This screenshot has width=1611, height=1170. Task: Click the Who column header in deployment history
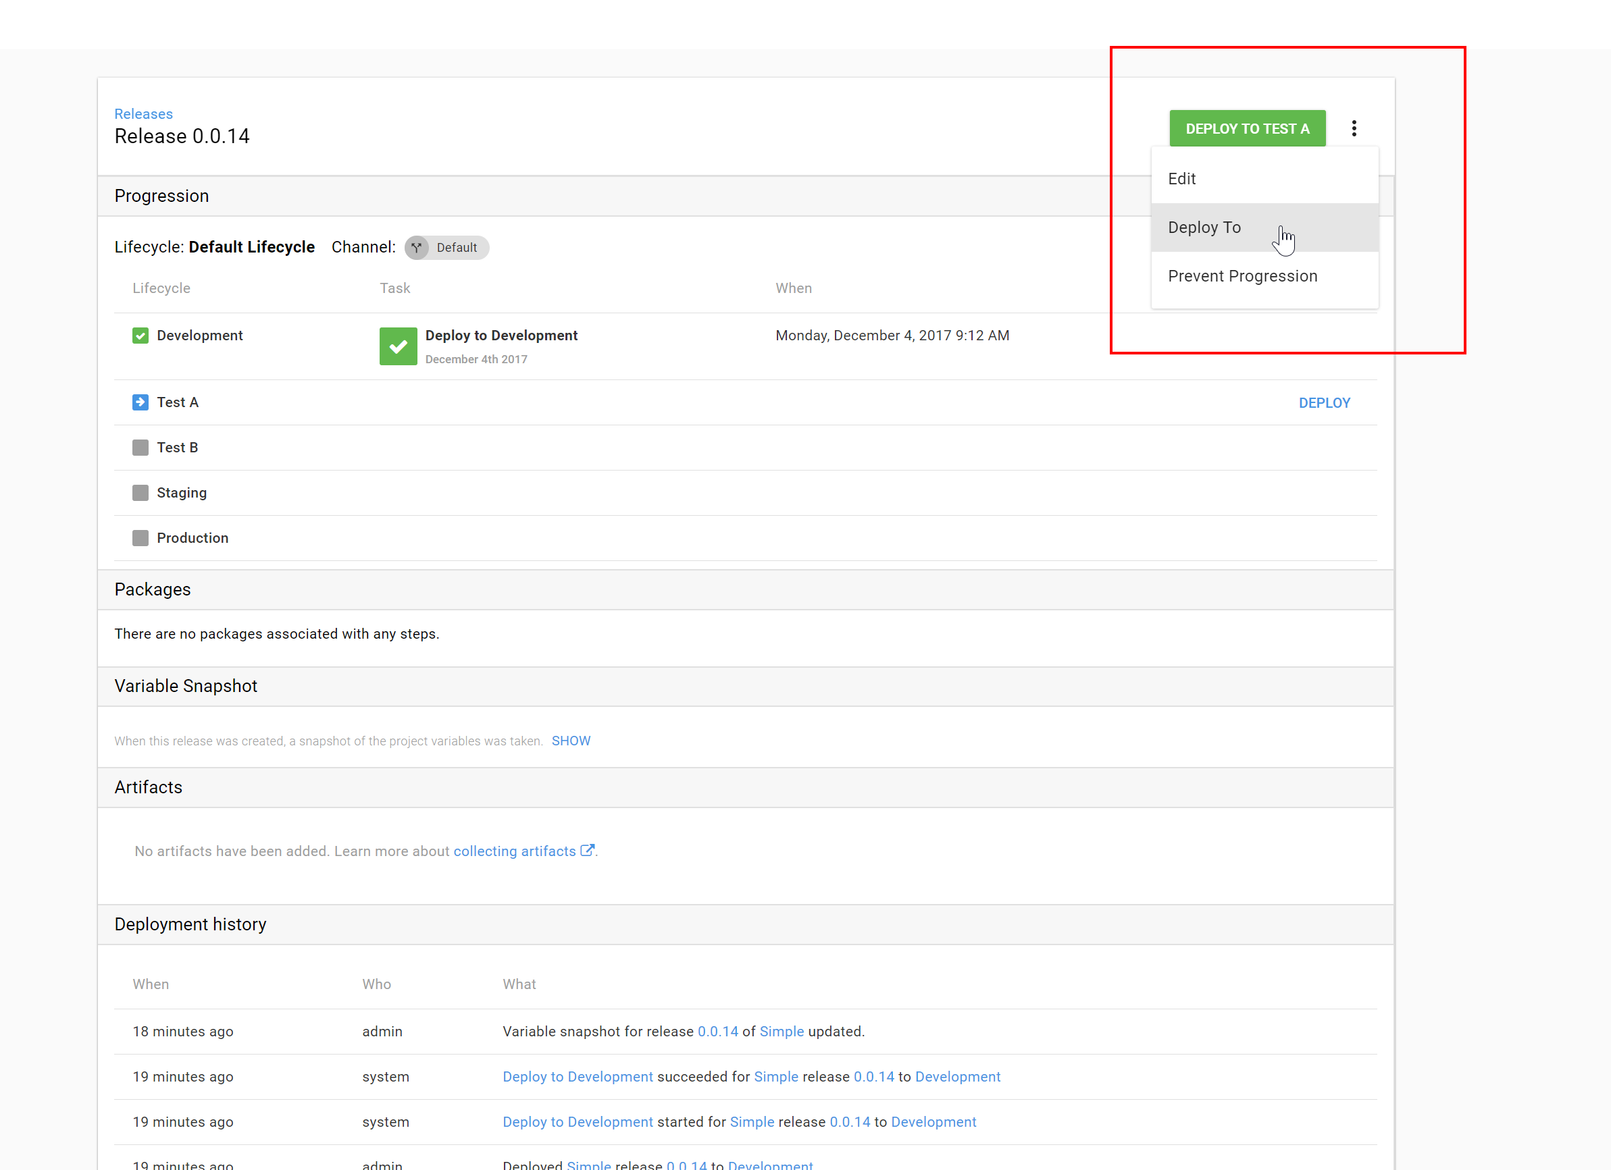tap(376, 985)
